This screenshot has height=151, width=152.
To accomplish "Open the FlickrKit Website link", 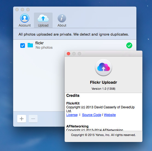I will pos(110,115).
